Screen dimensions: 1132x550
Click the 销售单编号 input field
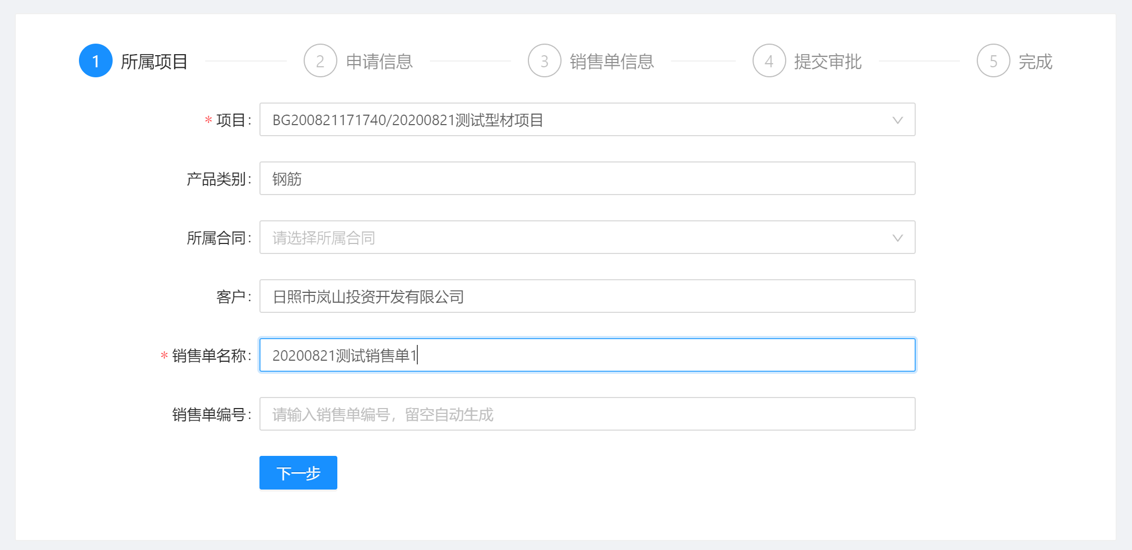(x=587, y=414)
